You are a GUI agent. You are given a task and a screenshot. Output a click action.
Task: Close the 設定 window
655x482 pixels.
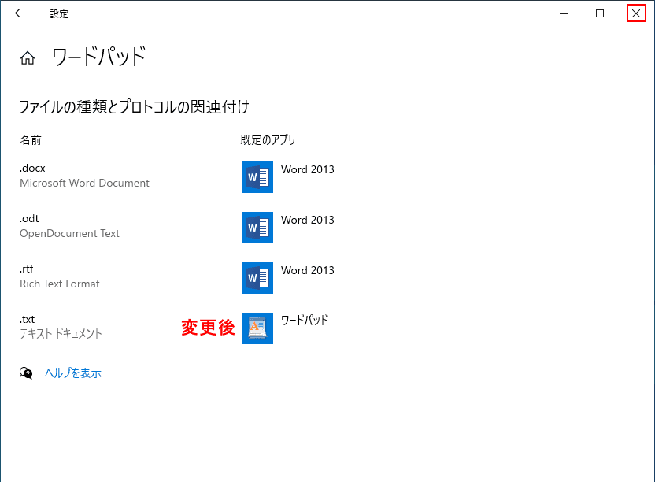pos(636,13)
